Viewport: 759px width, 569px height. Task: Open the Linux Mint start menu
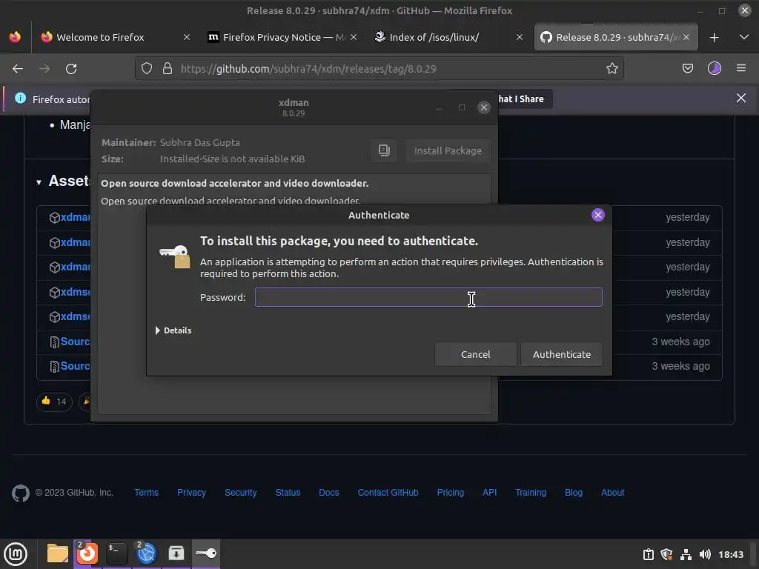click(16, 554)
